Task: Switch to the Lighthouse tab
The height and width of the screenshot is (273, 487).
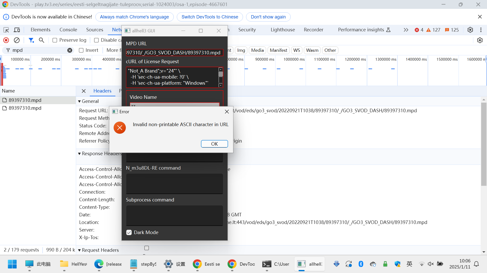Action: click(283, 30)
